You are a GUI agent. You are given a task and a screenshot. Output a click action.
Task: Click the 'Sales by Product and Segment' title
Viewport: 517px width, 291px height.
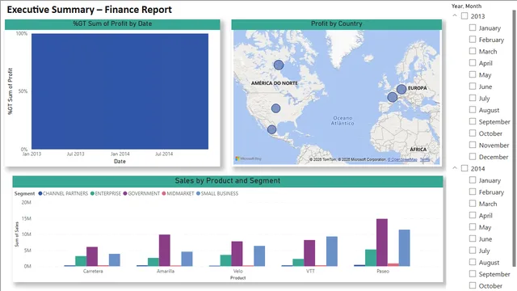(x=228, y=181)
